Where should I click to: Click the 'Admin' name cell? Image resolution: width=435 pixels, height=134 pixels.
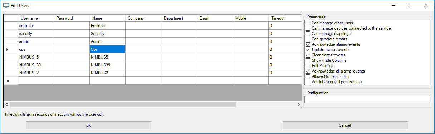[x=107, y=41]
